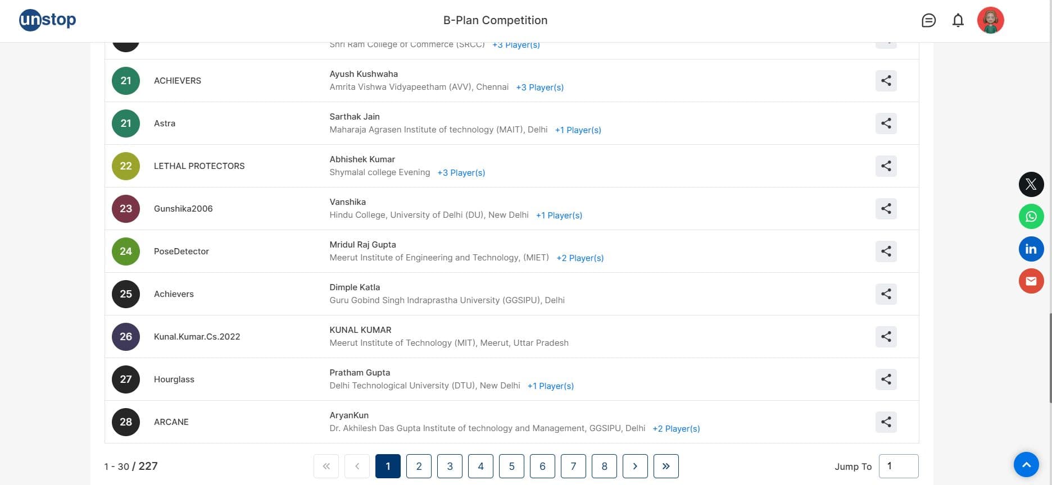Open the user profile avatar

point(990,21)
